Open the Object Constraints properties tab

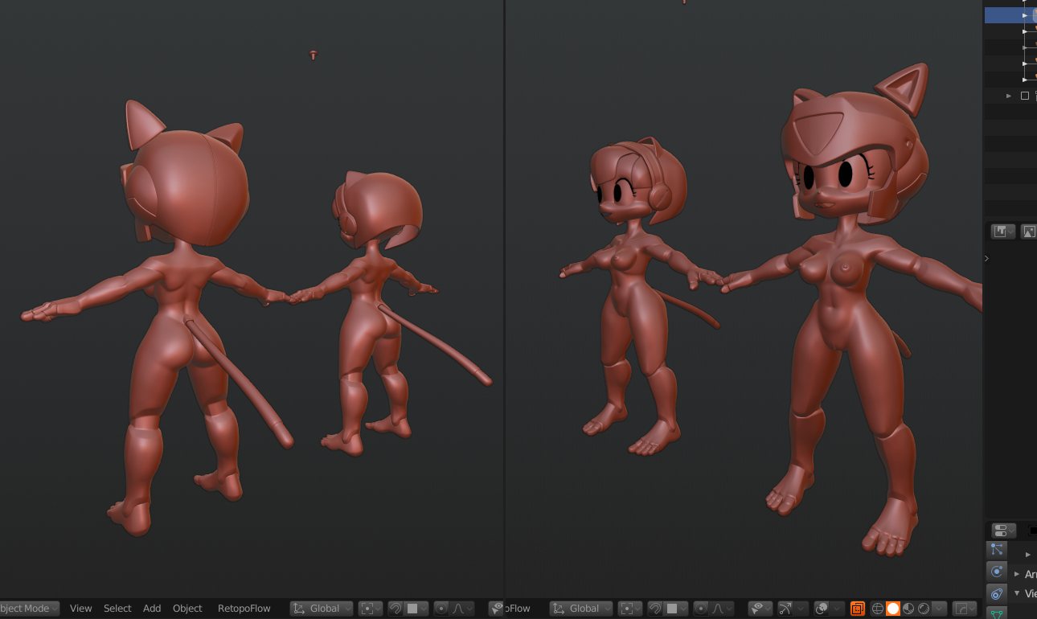coord(997,594)
